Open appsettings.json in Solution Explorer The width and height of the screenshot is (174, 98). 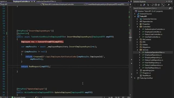click(x=148, y=70)
